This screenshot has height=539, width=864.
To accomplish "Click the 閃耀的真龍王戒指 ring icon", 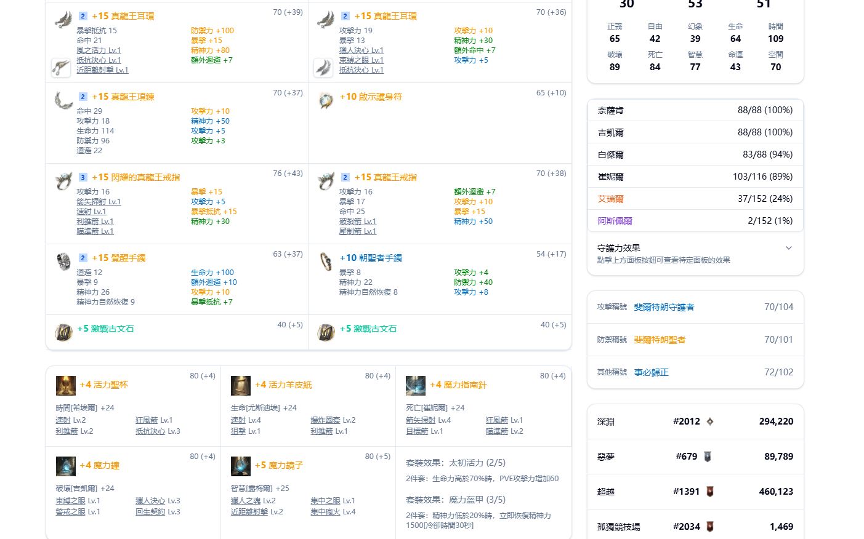I will pos(63,181).
